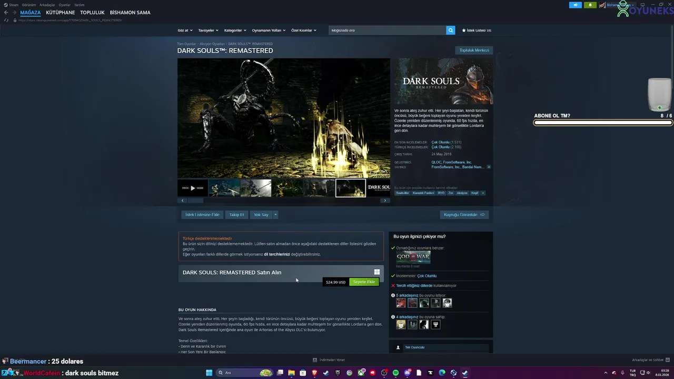Open Arkadaşlar menu

(47, 5)
